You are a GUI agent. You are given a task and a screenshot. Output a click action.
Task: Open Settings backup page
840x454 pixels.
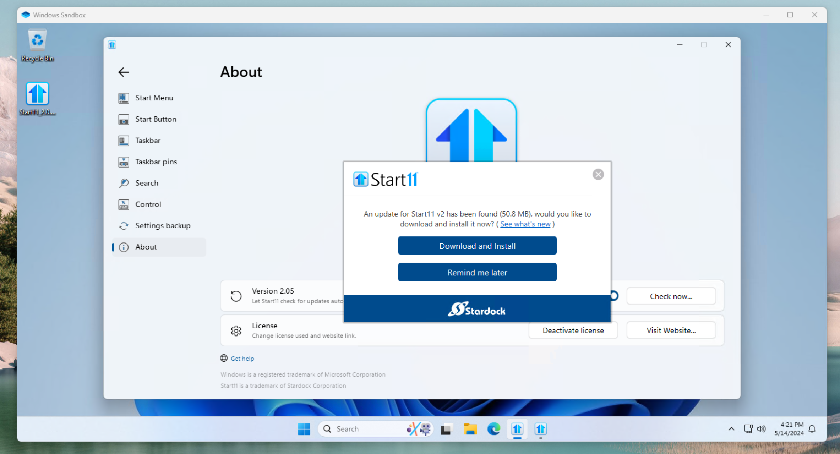click(159, 226)
